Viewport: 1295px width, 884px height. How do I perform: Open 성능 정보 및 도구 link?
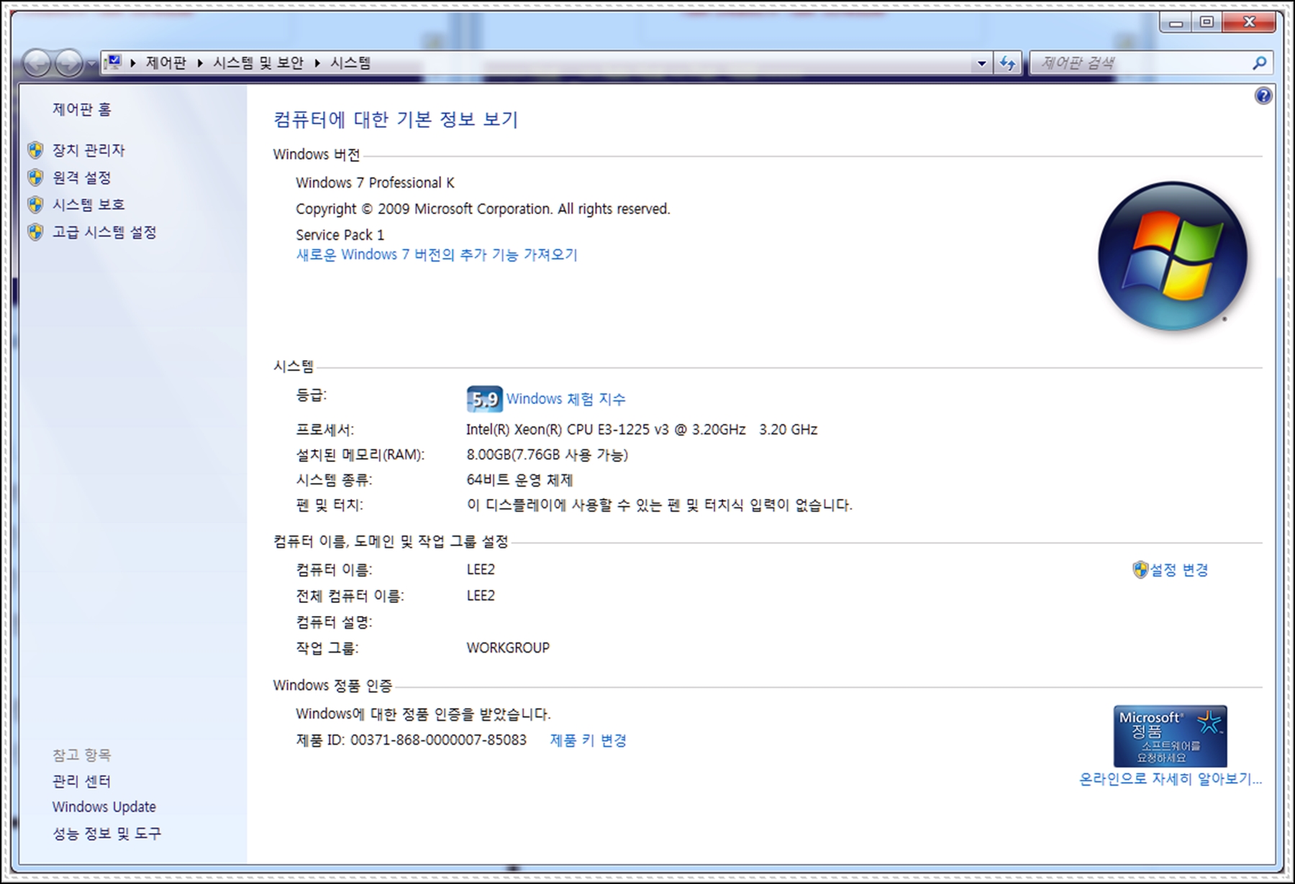pos(107,834)
